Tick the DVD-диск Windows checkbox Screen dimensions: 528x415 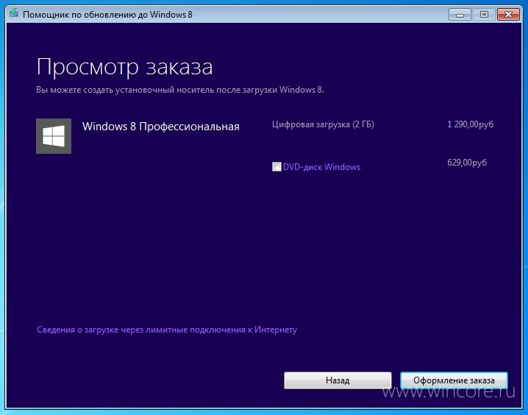point(277,167)
